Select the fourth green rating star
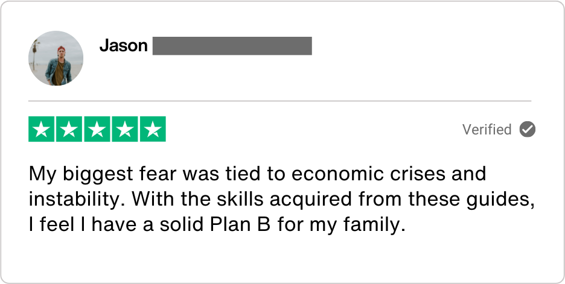 (x=125, y=129)
